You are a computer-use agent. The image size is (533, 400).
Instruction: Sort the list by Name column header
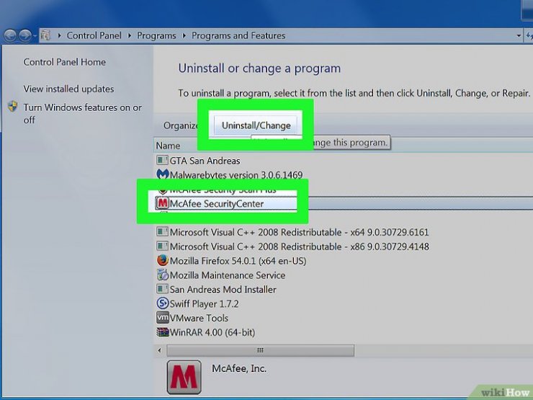[x=168, y=146]
